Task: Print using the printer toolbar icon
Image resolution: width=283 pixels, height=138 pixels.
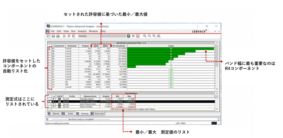Action: [x=58, y=36]
